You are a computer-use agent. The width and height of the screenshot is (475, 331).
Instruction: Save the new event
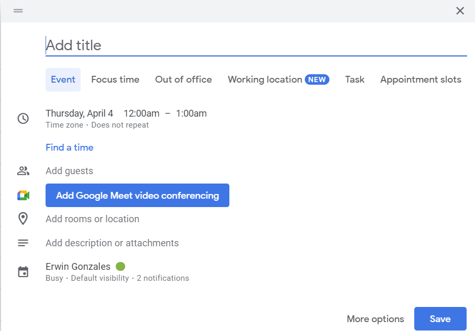pos(440,319)
